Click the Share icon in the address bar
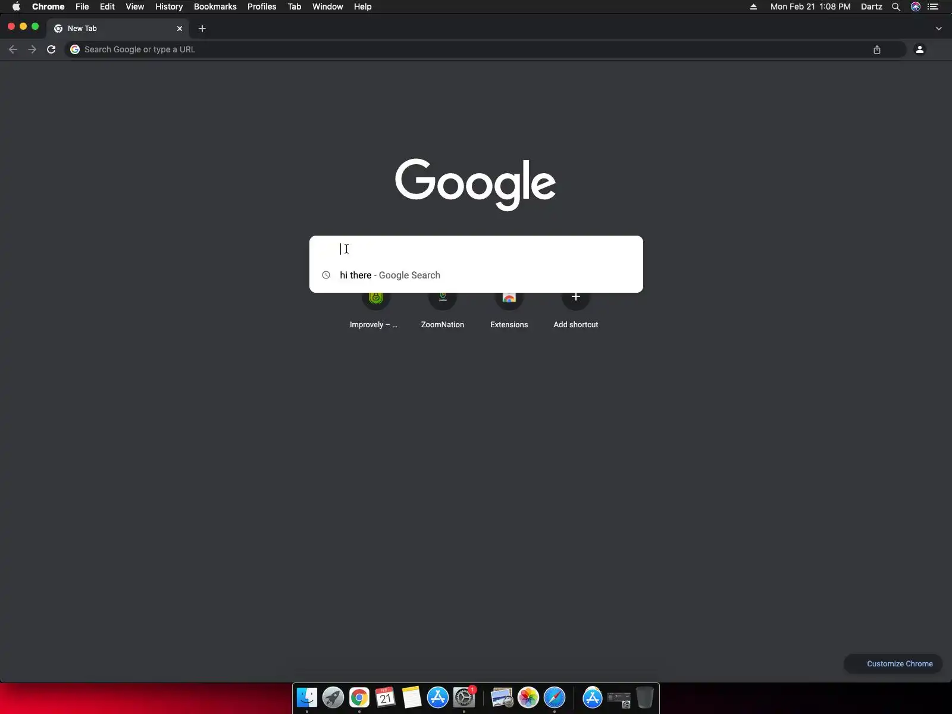The height and width of the screenshot is (714, 952). point(877,49)
